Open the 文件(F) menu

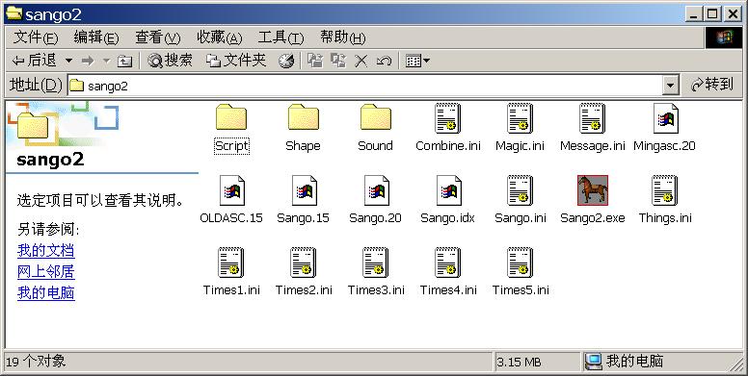coord(36,38)
